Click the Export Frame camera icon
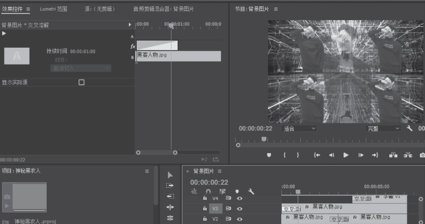This screenshot has height=224, width=425. tap(422, 155)
